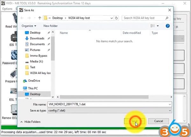The image size is (191, 137).
Task: Click the Save button
Action: click(134, 121)
